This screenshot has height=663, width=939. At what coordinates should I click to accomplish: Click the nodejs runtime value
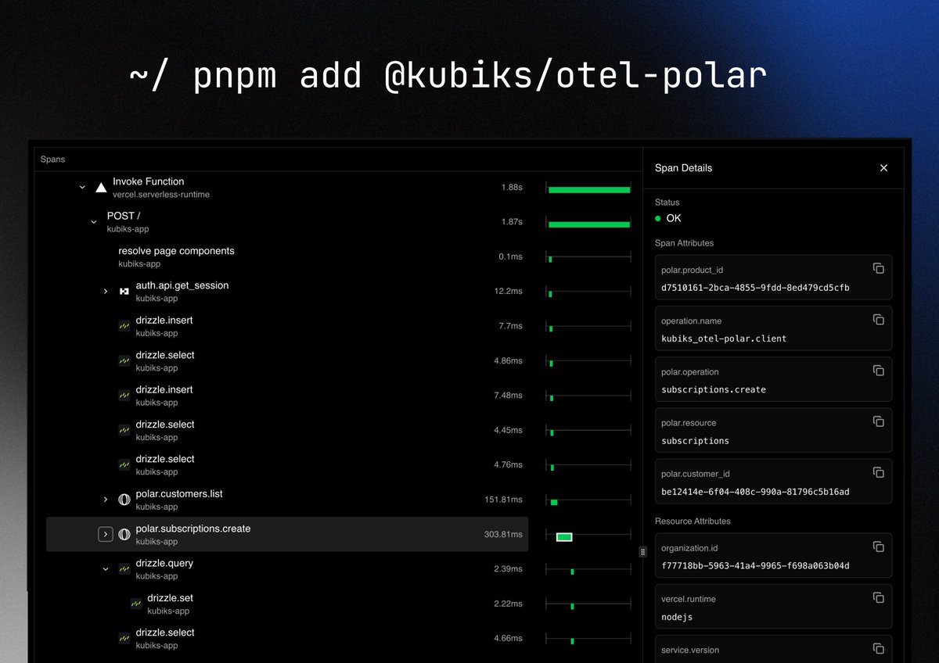677,617
